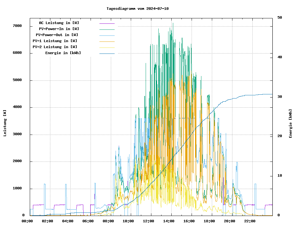Click the PV-2 Leistung legend label
The height and width of the screenshot is (228, 304).
point(55,47)
